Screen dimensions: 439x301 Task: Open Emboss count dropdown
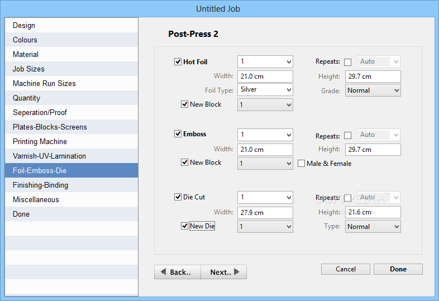tap(265, 135)
